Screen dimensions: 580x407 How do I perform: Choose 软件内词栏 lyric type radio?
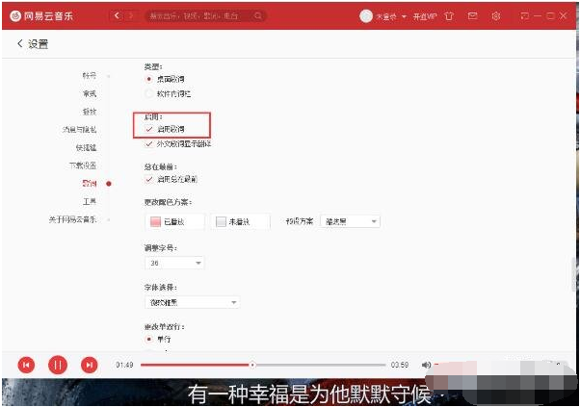coord(148,93)
